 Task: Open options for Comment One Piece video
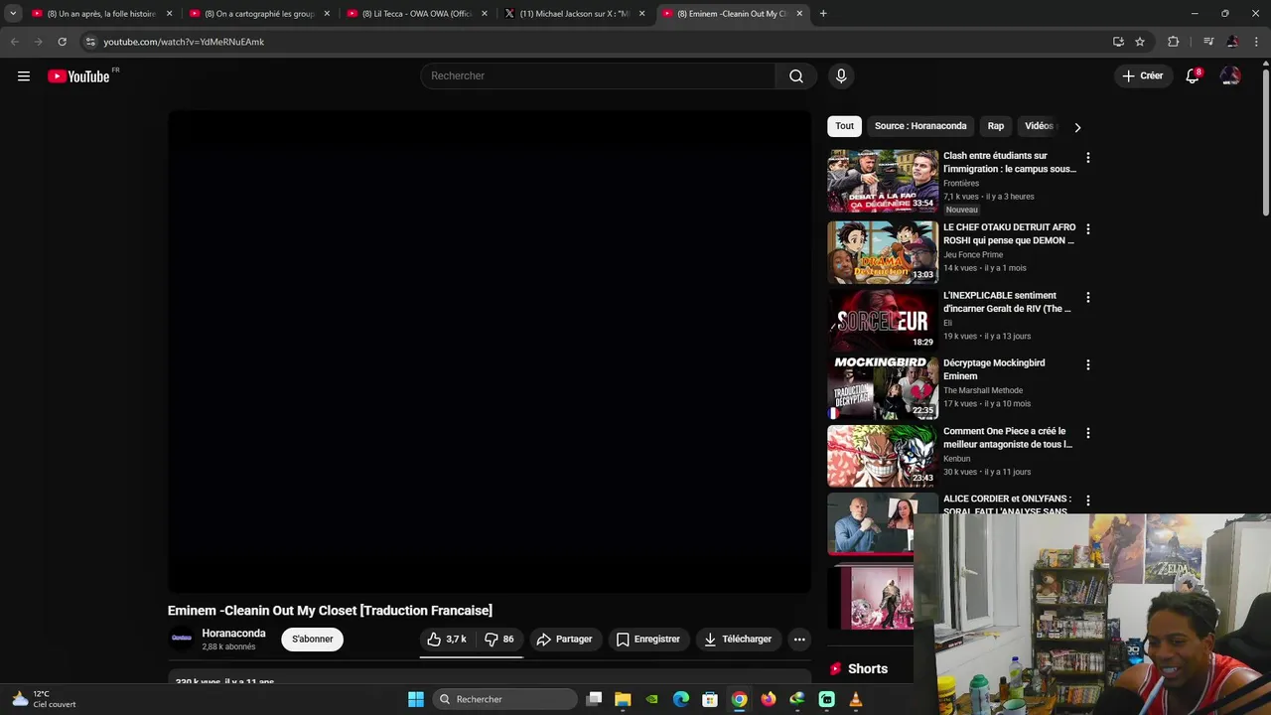[x=1088, y=433]
